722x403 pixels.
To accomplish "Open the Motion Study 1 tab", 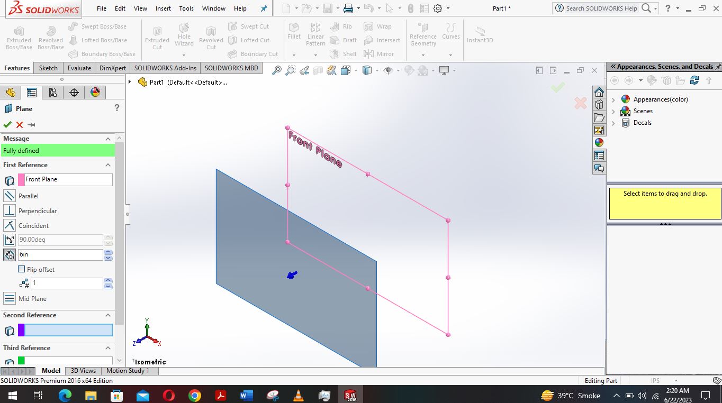I will coord(128,371).
